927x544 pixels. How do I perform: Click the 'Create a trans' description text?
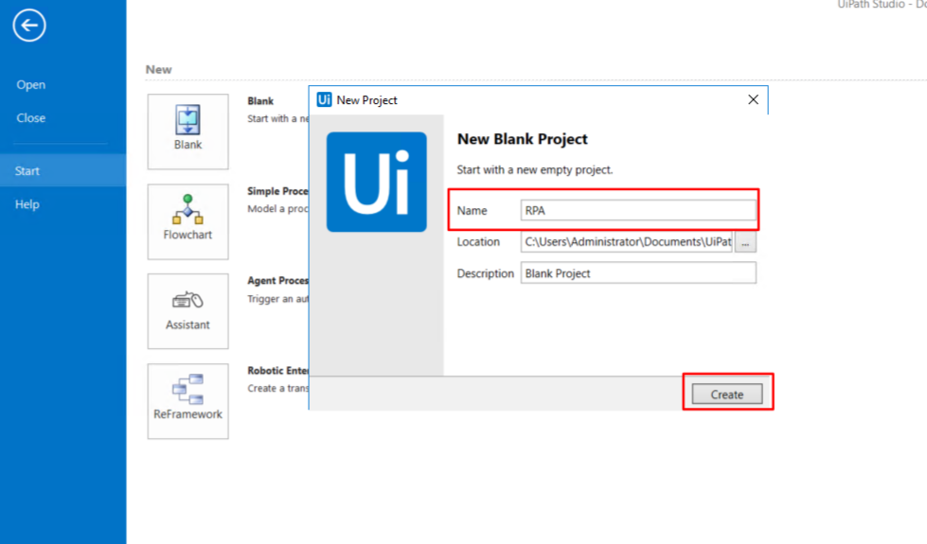[277, 389]
